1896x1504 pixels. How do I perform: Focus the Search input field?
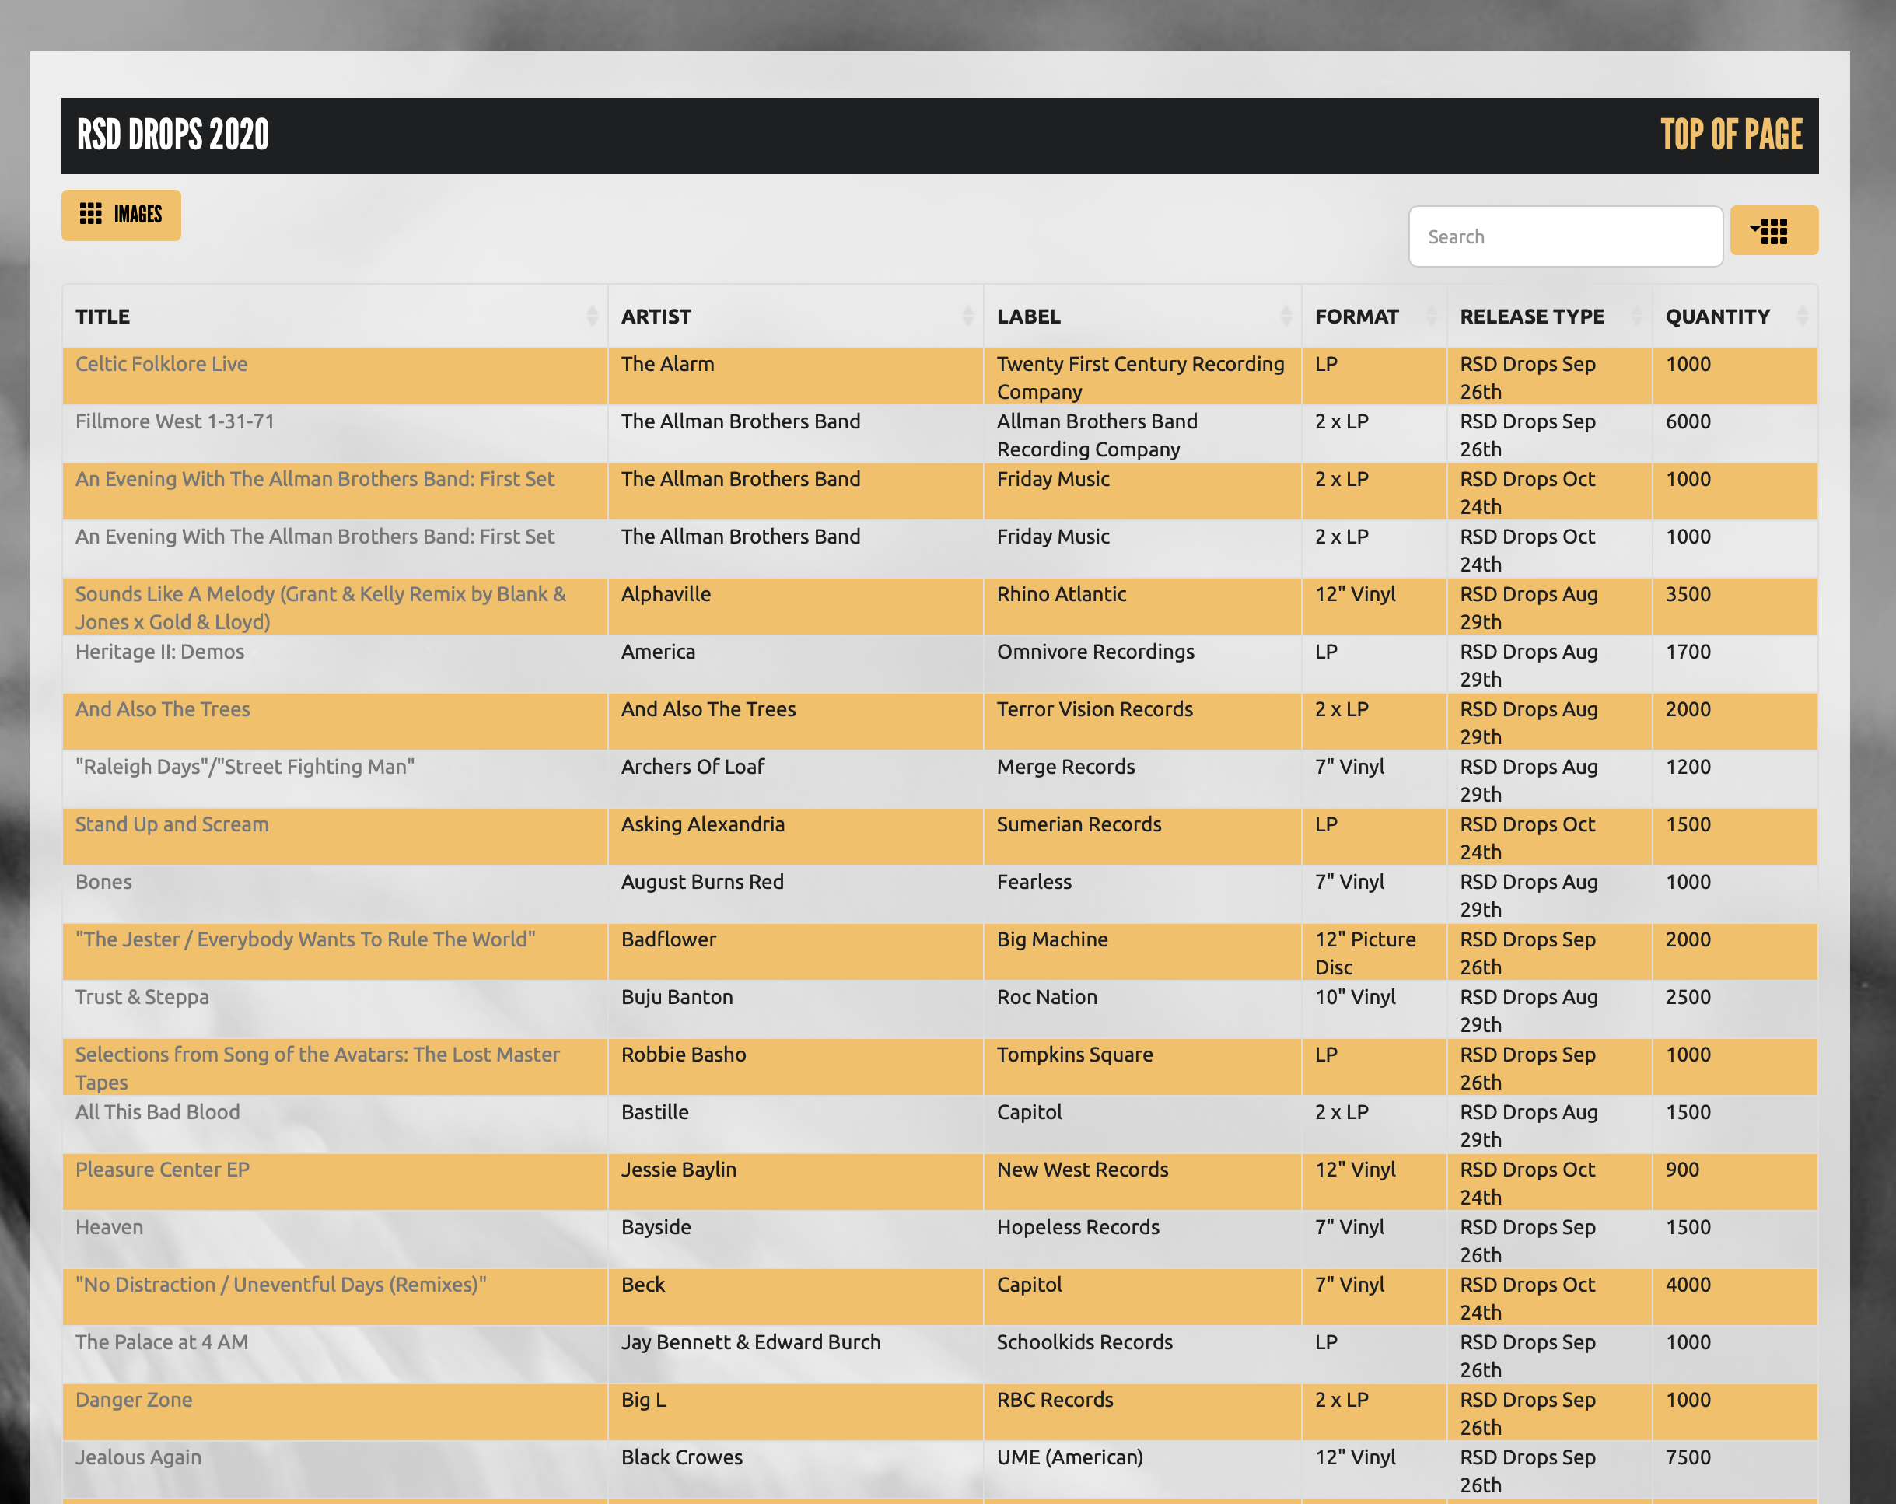pos(1565,236)
